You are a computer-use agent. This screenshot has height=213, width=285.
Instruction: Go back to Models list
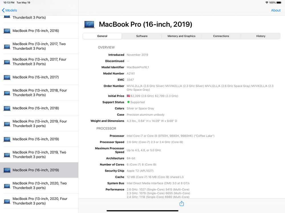point(9,10)
